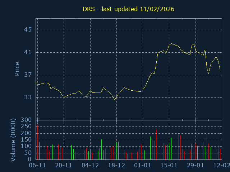The width and height of the screenshot is (230, 172).
Task: Click the 200 volume tick label
Action: tap(26, 133)
